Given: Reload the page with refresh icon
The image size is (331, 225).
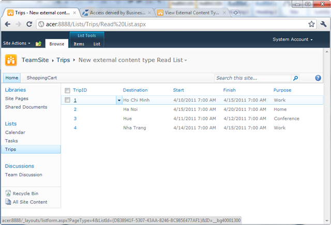Looking at the screenshot, I should pos(29,24).
